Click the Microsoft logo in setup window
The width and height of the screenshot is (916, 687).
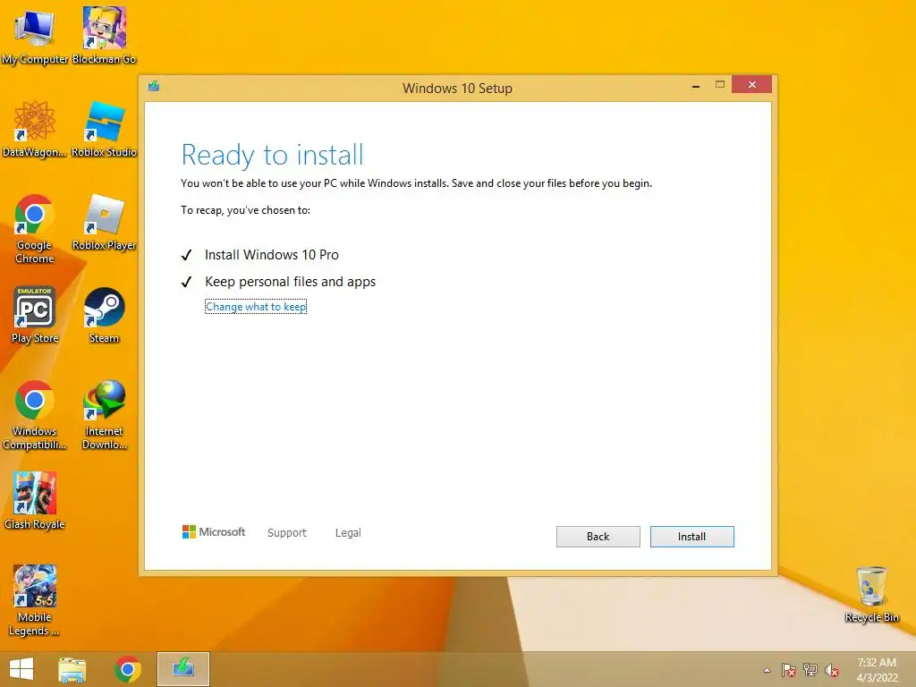[x=214, y=532]
